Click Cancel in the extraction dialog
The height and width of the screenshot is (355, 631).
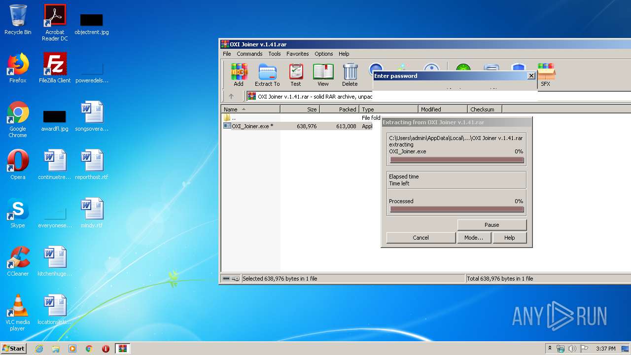pyautogui.click(x=421, y=238)
